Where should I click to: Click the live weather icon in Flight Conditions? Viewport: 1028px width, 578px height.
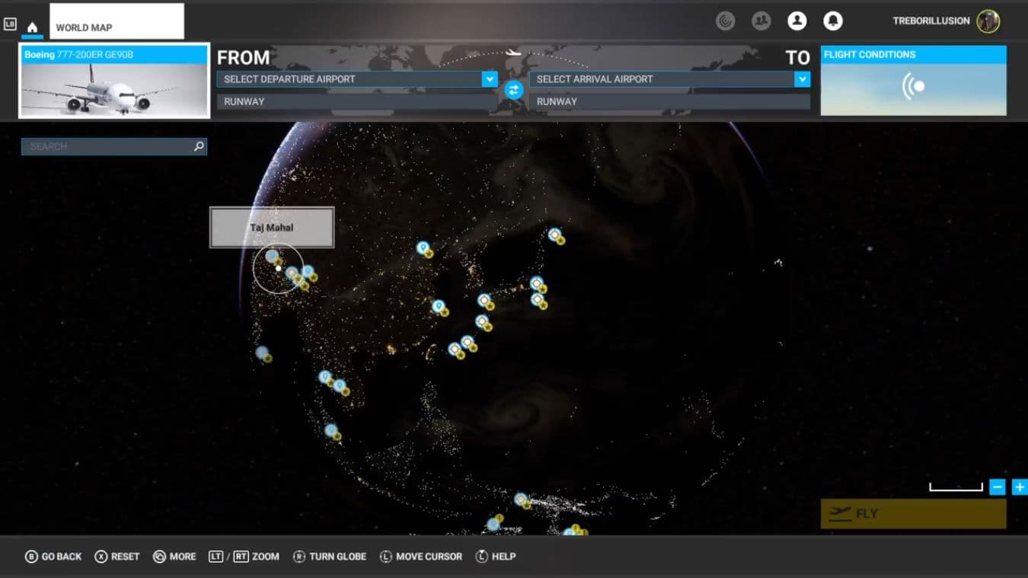tap(913, 87)
